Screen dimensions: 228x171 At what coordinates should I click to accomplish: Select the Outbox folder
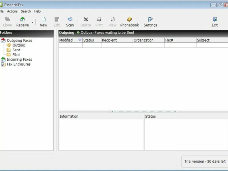coord(19,45)
